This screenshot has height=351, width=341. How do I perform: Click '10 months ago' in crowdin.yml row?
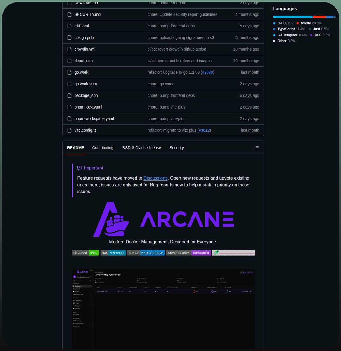pyautogui.click(x=246, y=49)
